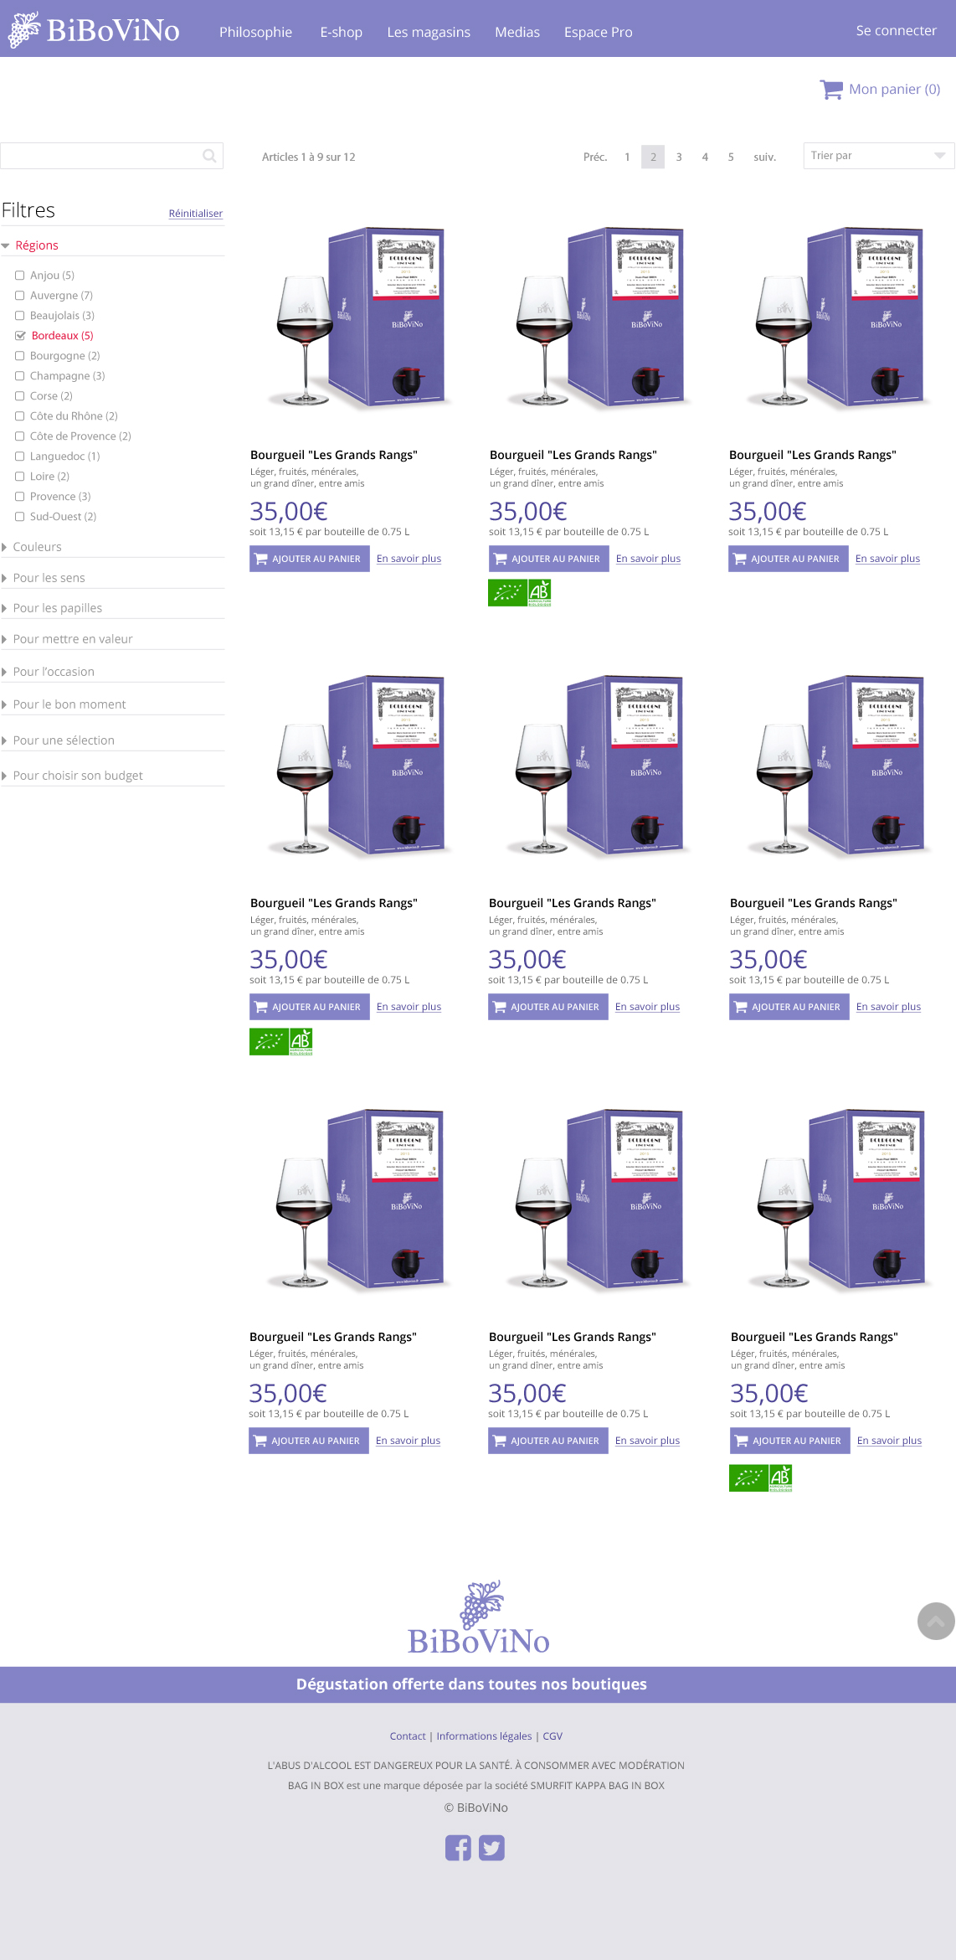Viewport: 956px width, 1960px height.
Task: Click the search magnifier icon
Action: pos(209,156)
